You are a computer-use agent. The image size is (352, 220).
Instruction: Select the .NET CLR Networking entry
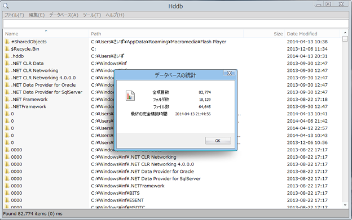pos(34,70)
